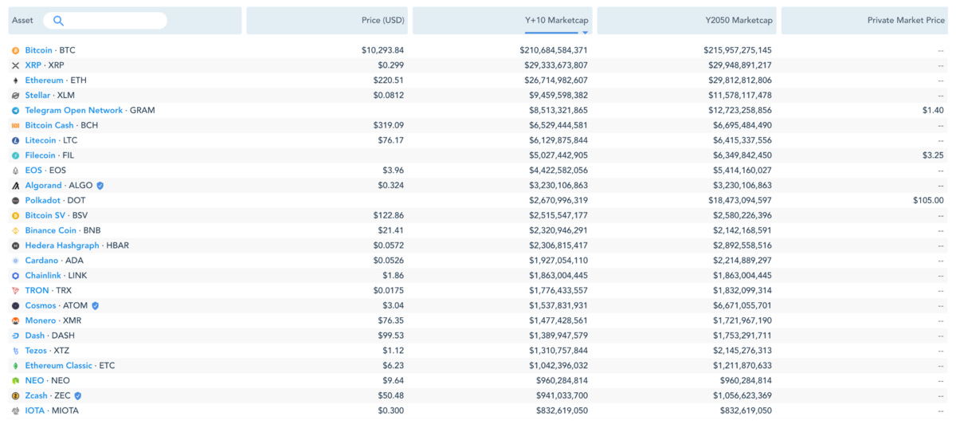Click the verified badge next to ATOM

96,305
